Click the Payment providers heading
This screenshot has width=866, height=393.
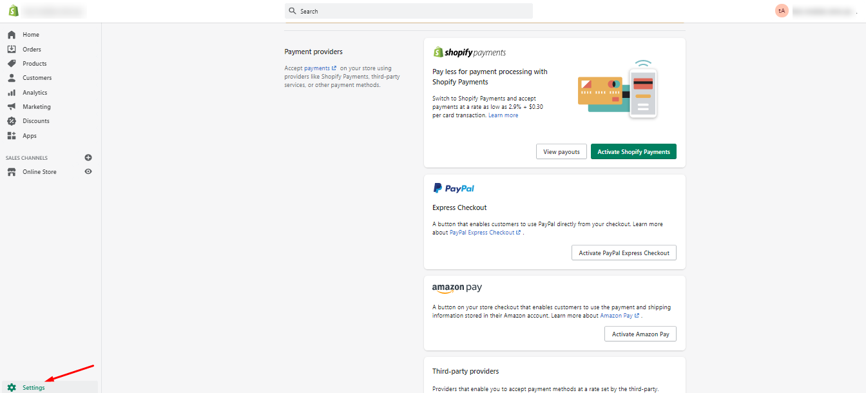314,52
